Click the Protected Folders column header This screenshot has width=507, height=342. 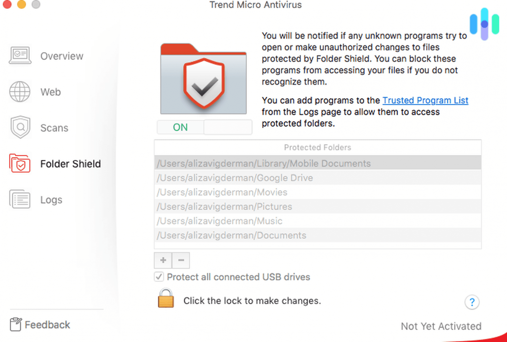317,147
